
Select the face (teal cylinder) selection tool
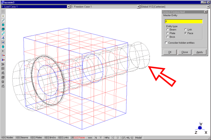tap(3, 47)
